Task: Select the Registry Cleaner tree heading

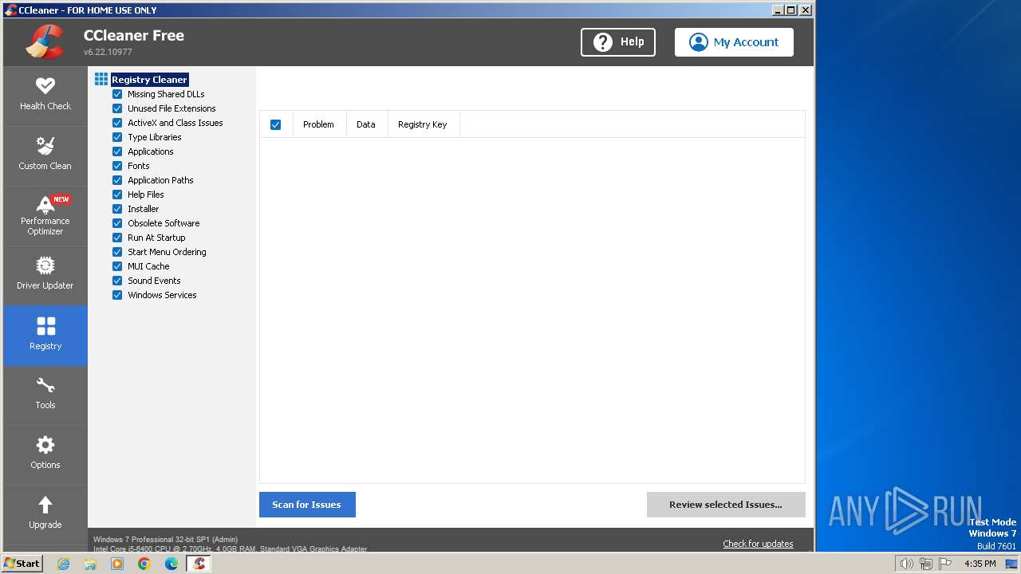Action: click(x=149, y=80)
